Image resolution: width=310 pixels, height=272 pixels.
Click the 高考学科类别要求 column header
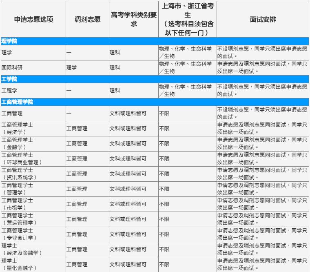coord(133,19)
